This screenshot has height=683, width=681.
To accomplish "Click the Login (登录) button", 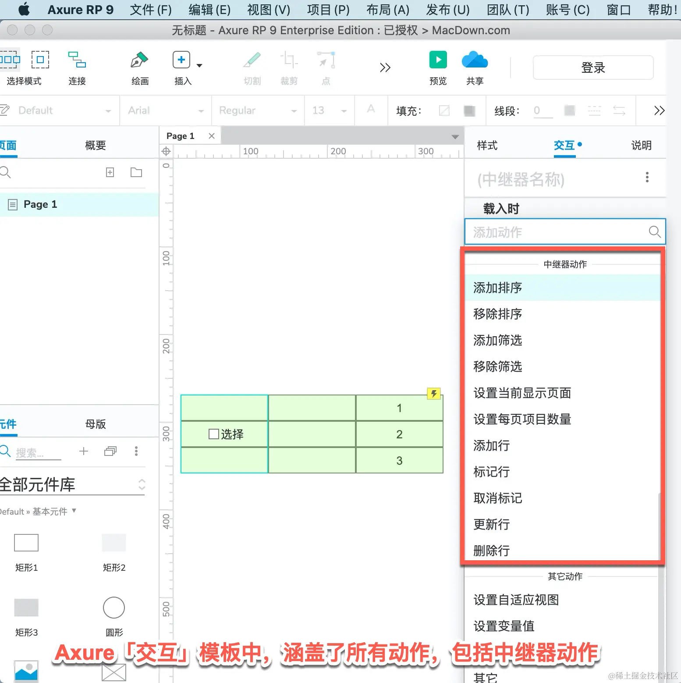I will [593, 68].
